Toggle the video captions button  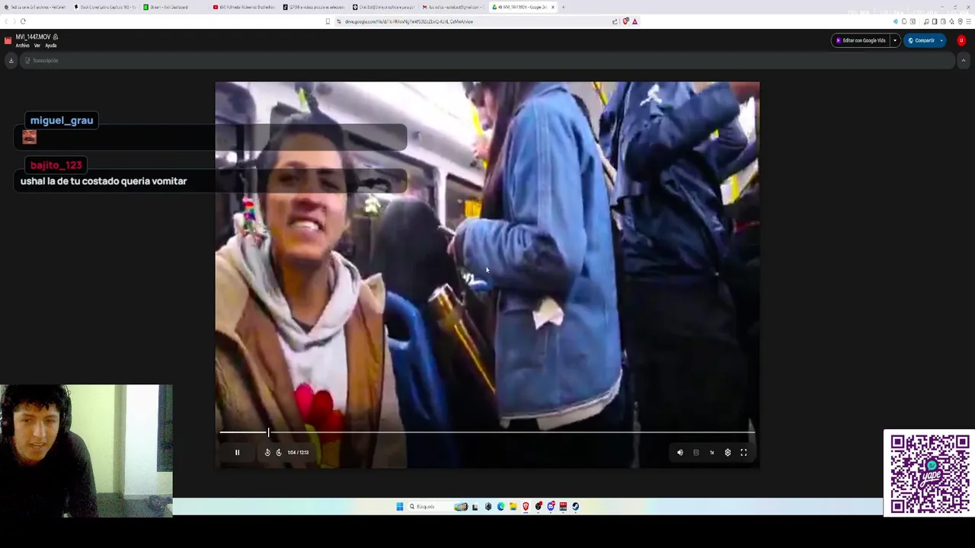[696, 452]
